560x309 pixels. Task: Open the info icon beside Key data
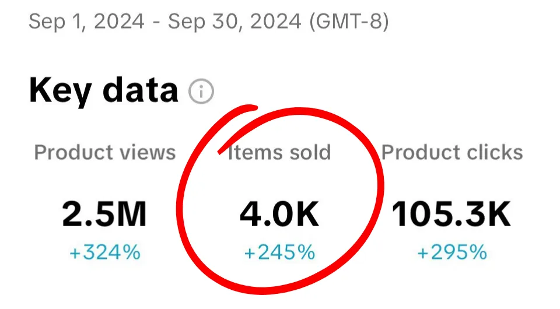click(x=201, y=92)
